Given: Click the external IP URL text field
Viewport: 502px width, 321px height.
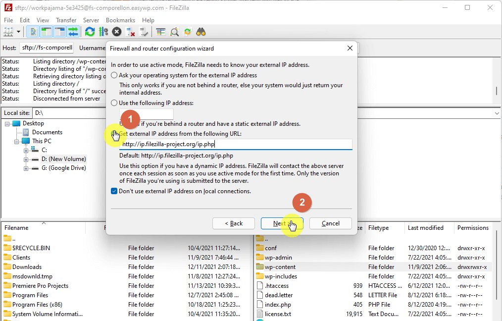Looking at the screenshot, I should (236, 144).
